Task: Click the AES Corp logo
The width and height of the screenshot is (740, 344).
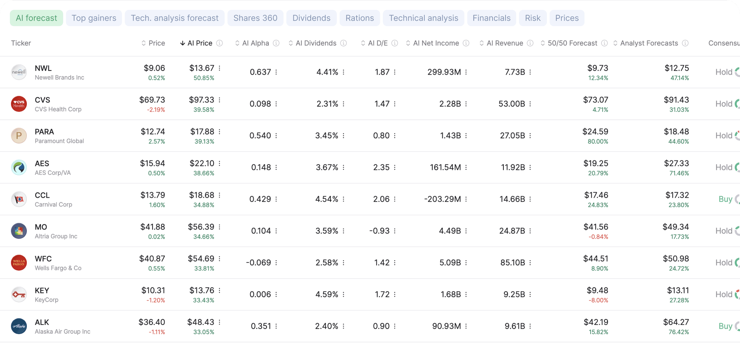Action: [x=19, y=167]
